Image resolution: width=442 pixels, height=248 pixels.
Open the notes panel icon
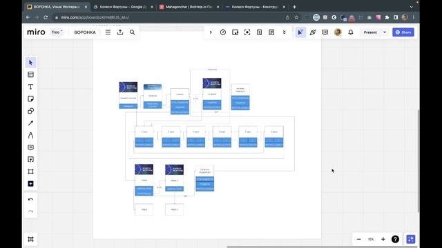271,32
